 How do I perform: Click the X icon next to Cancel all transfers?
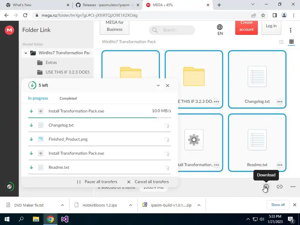129,182
